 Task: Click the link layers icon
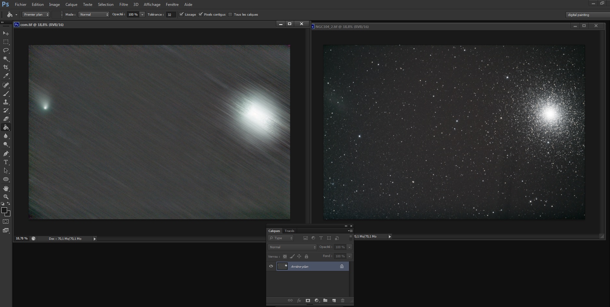[290, 301]
